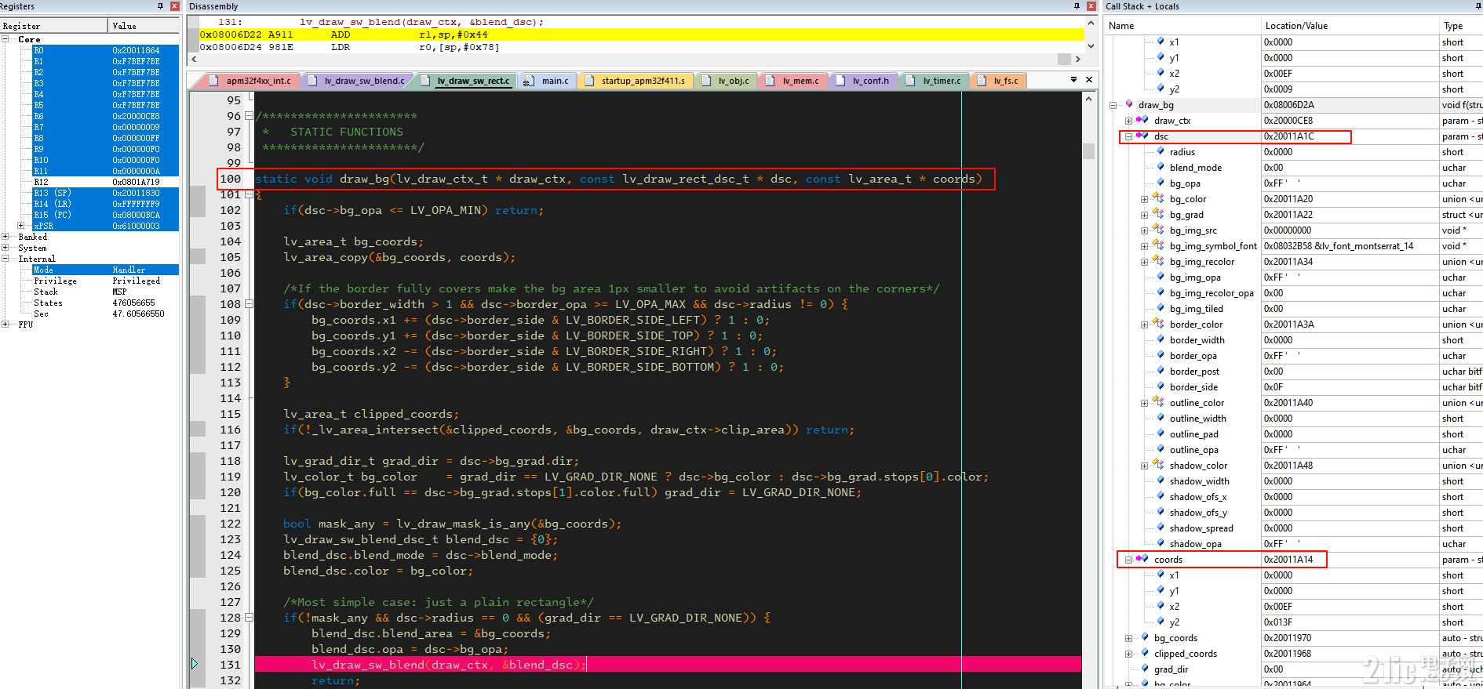Click the Location/Value column header
The image size is (1483, 689).
click(1350, 26)
